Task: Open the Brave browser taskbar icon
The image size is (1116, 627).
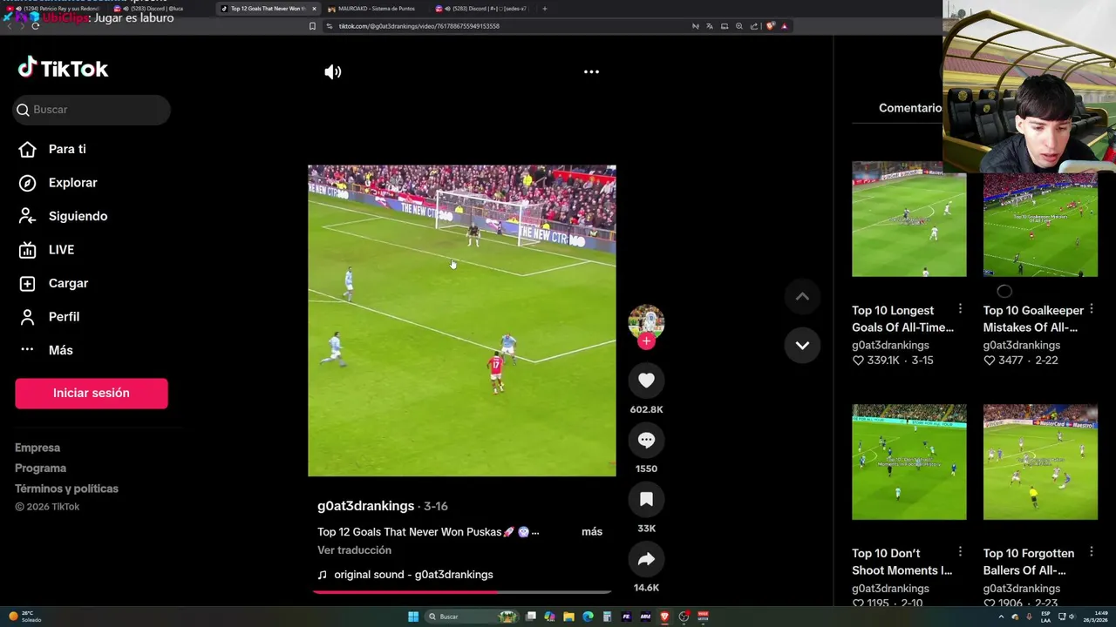Action: tap(664, 617)
